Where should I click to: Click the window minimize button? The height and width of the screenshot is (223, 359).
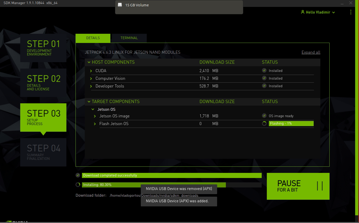342,3
